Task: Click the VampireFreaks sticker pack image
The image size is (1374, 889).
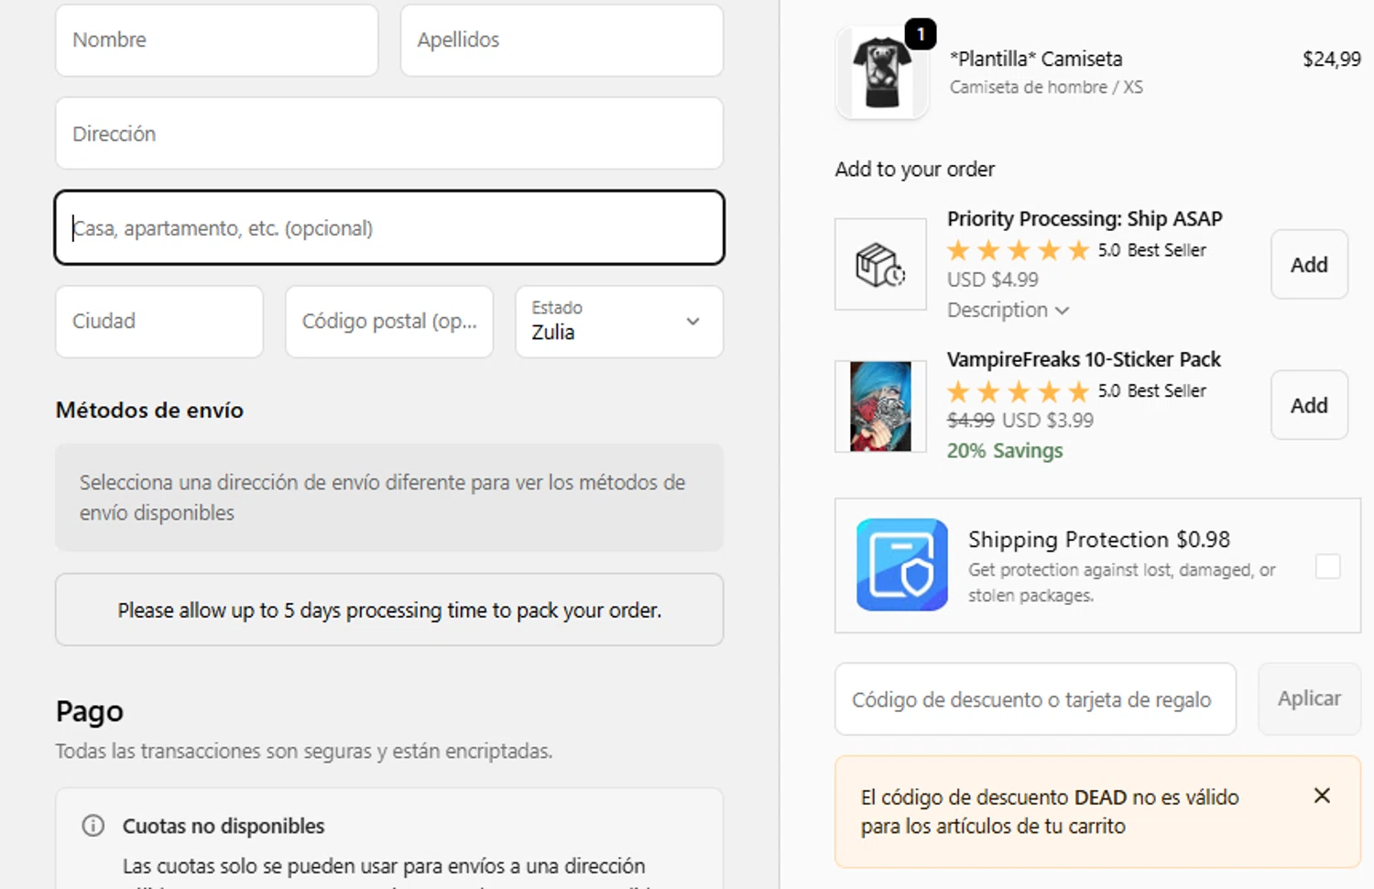Action: point(880,406)
